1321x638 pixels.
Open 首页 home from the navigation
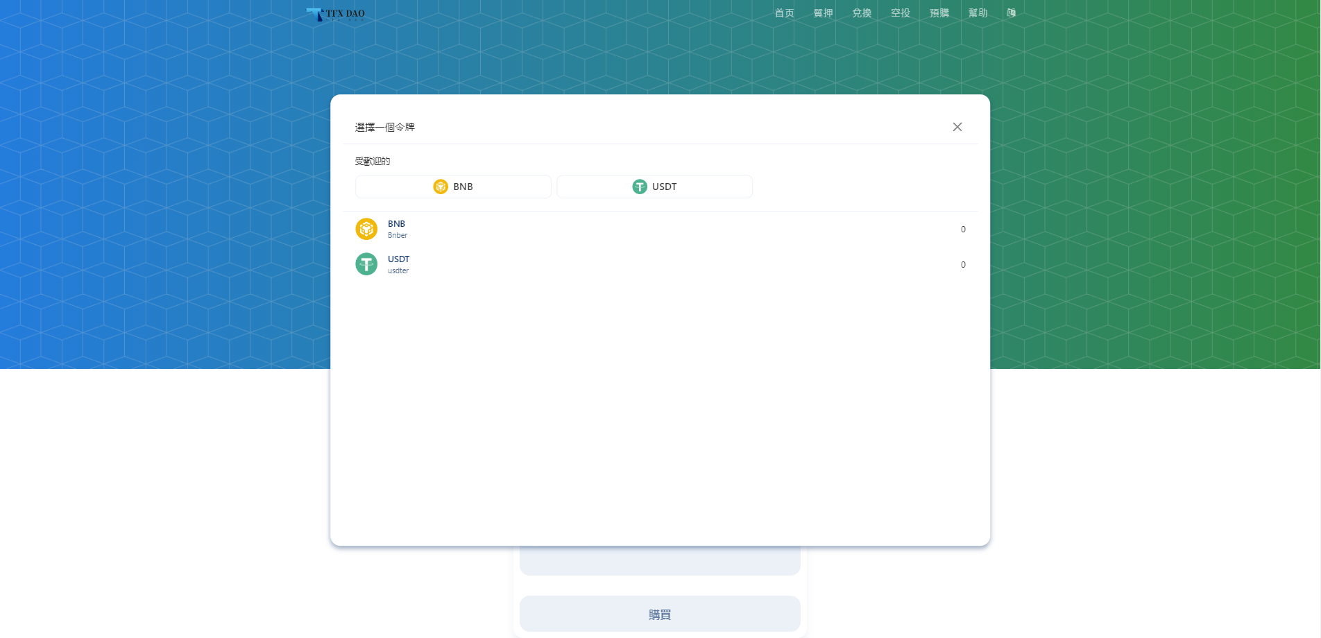pos(784,12)
